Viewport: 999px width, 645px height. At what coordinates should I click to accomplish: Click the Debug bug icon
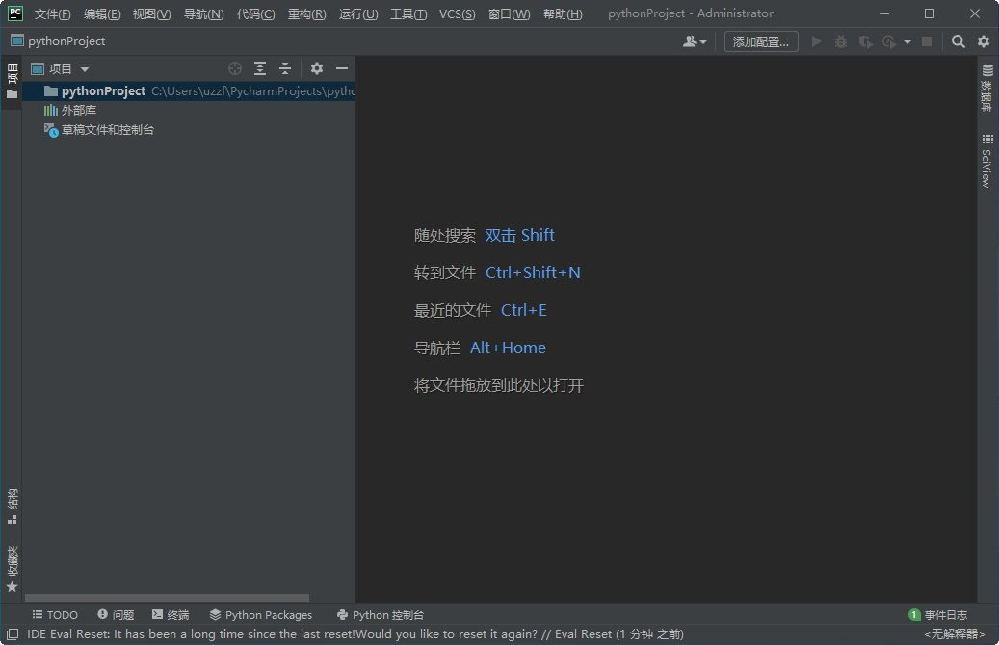click(841, 41)
